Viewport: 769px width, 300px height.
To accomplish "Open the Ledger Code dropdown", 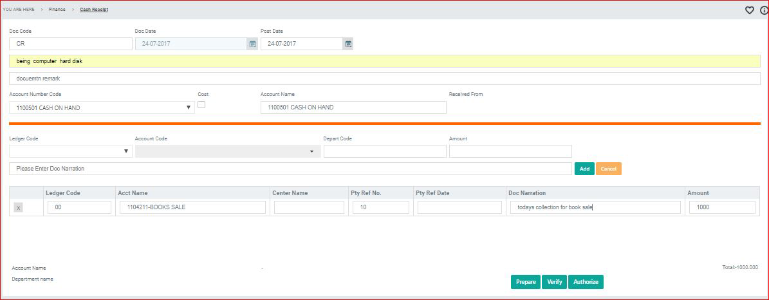I will click(x=125, y=151).
